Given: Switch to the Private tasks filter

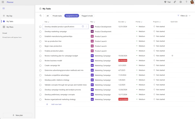Looking at the screenshot, I should pos(57,16).
